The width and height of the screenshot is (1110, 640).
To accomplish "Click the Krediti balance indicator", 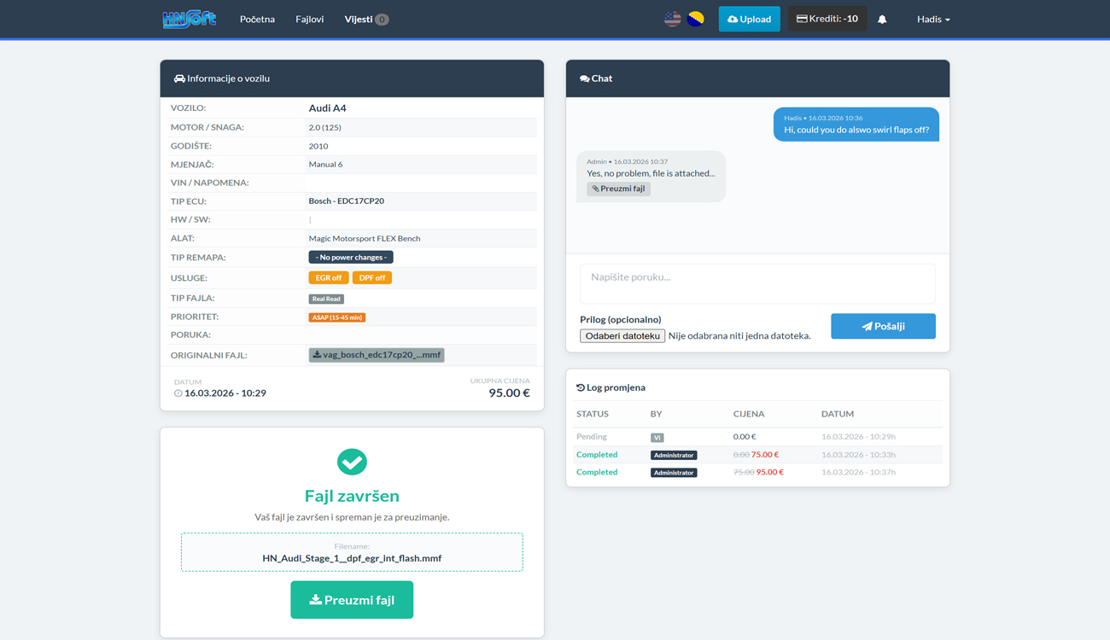I will coord(827,19).
